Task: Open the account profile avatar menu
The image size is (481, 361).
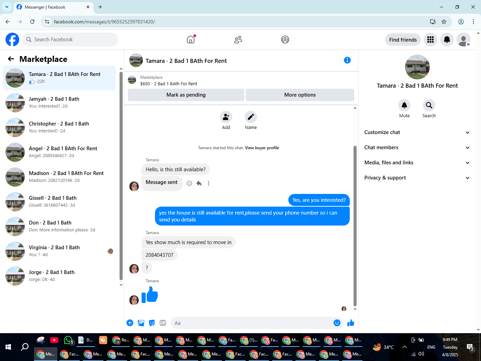Action: tap(463, 40)
